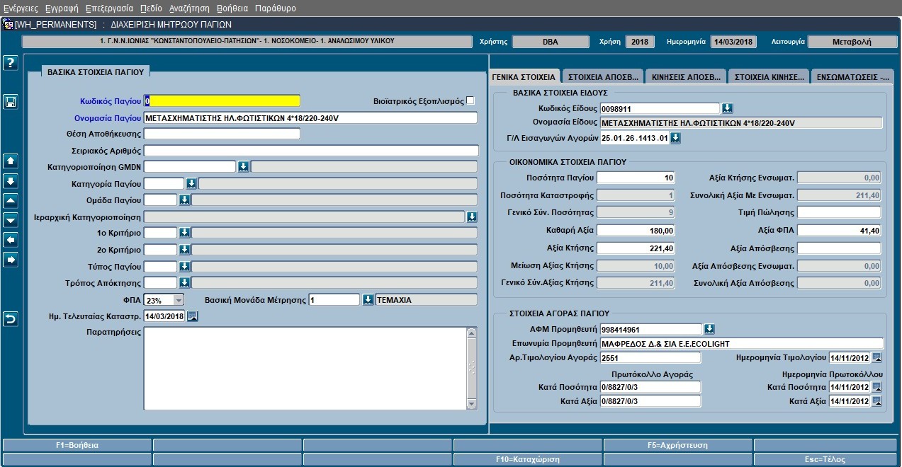This screenshot has width=902, height=467.
Task: Click scroll-up arrow of Παρατηρήσεις box
Action: pos(472,333)
